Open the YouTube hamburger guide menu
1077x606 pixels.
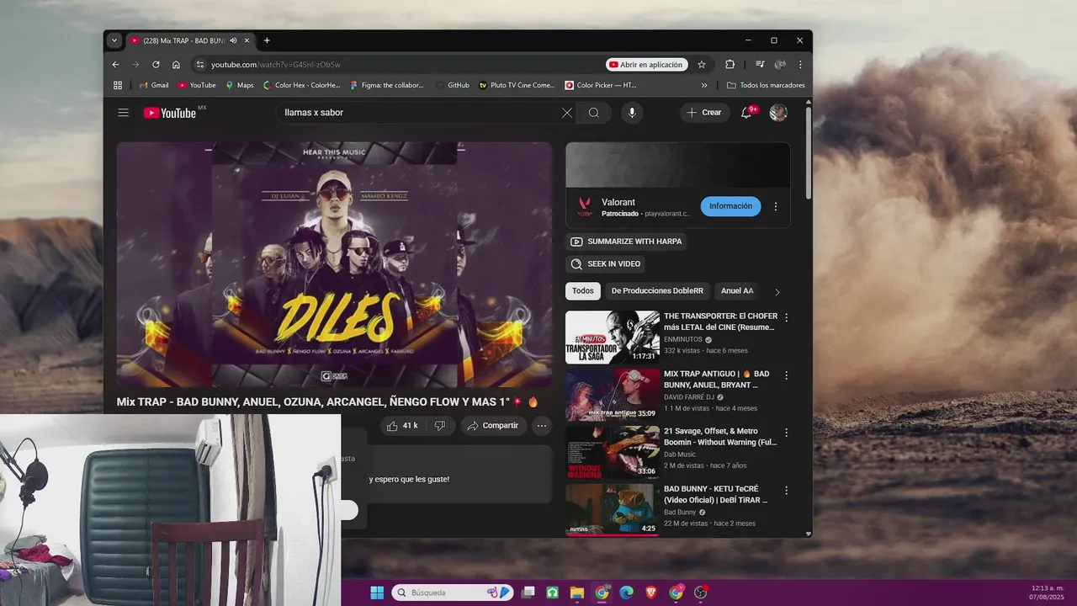(x=124, y=113)
